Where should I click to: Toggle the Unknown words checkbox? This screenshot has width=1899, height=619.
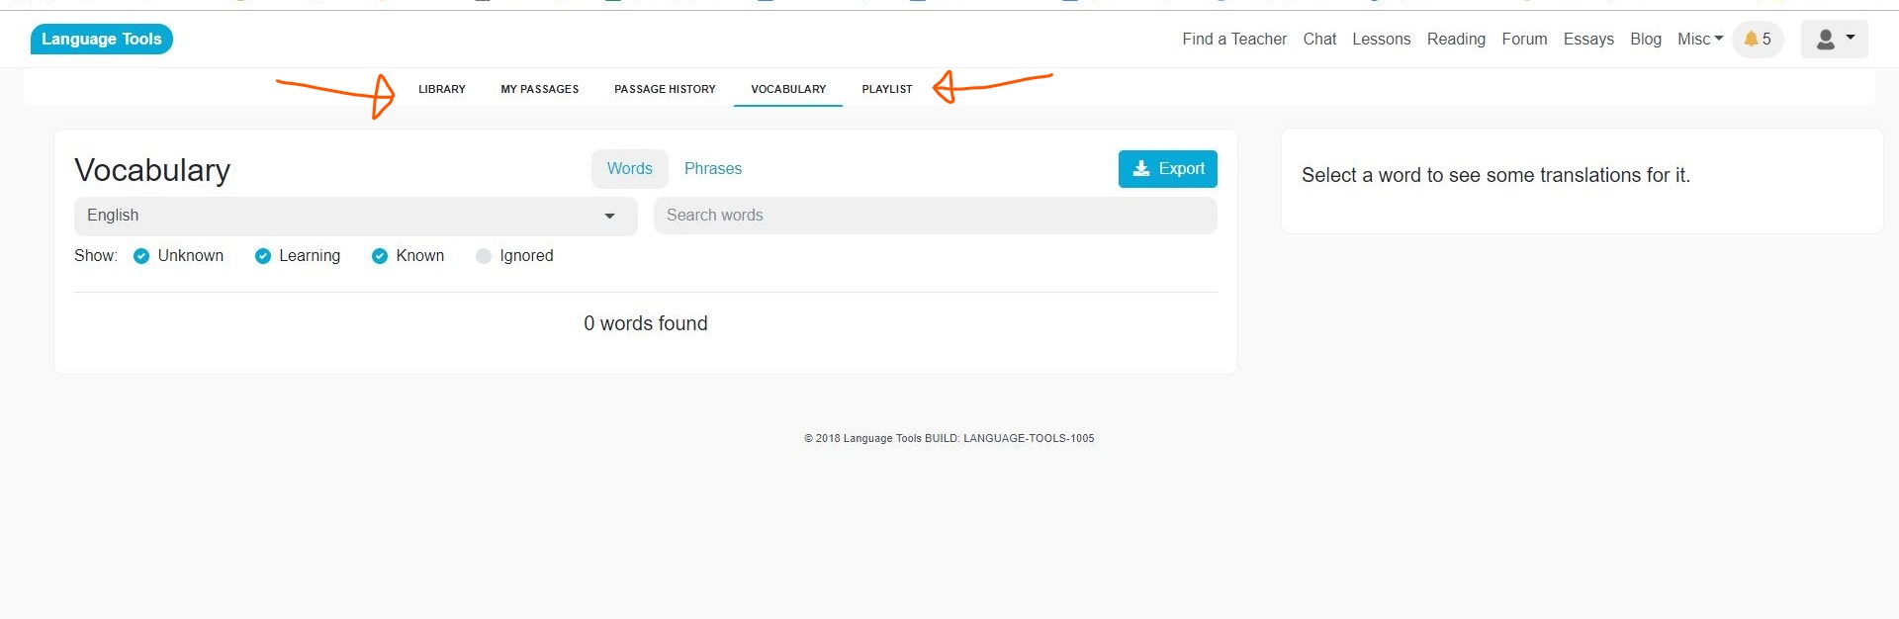[141, 256]
